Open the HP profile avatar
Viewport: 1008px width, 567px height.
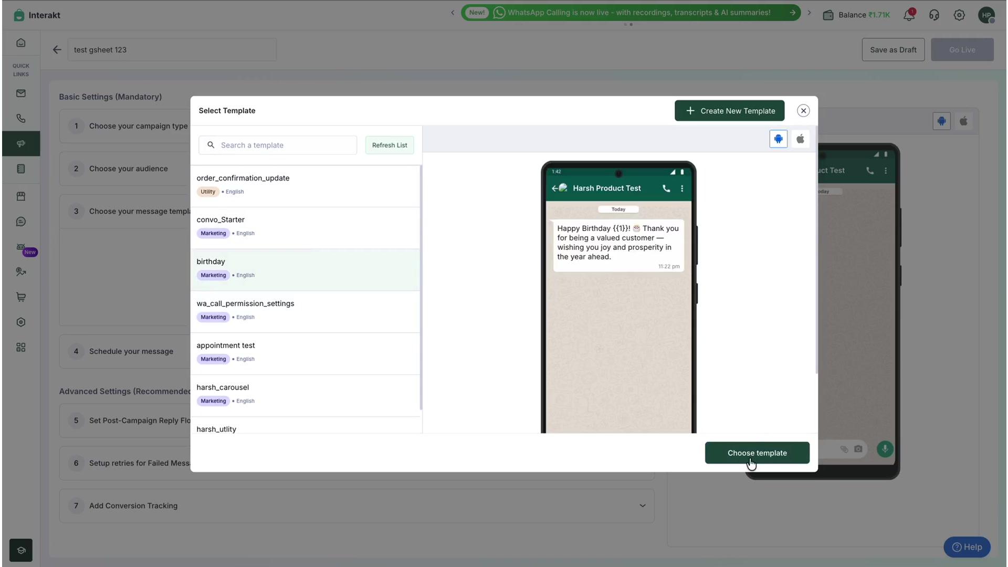coord(986,15)
